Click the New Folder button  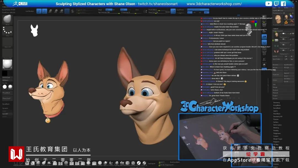pos(278,59)
